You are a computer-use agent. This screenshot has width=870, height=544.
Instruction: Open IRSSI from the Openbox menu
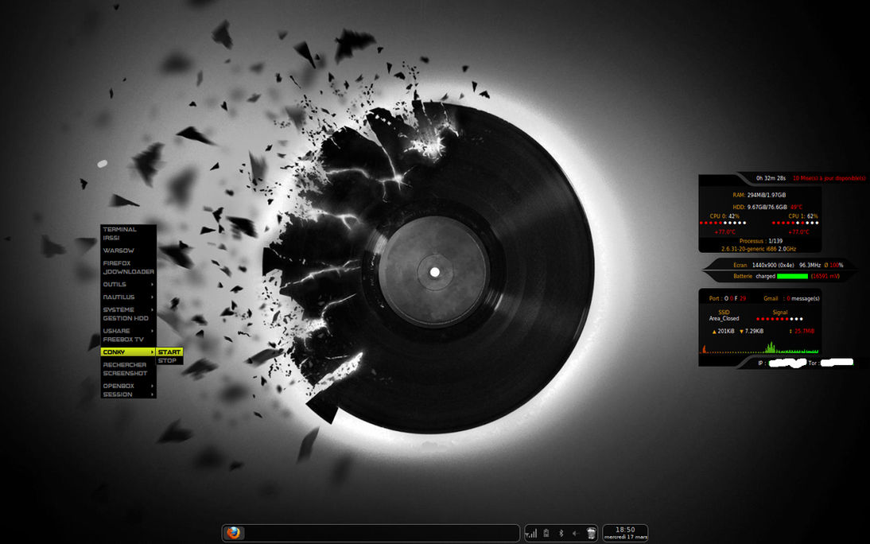[x=127, y=238]
